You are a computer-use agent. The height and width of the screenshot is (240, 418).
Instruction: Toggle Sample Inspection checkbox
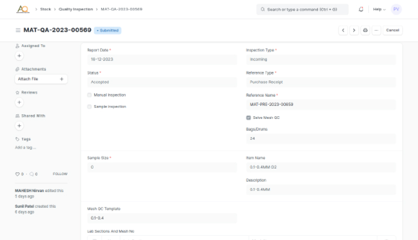point(89,106)
